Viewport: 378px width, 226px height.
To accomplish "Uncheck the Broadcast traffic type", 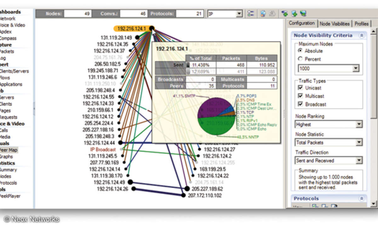I will coord(300,104).
